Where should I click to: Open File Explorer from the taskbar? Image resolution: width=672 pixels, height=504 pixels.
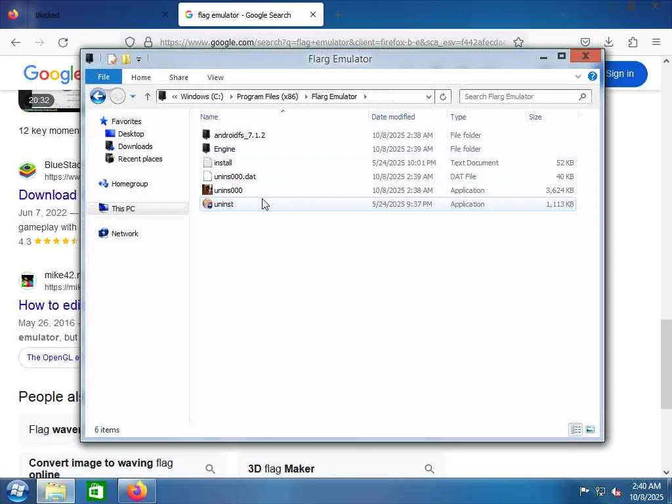(x=56, y=491)
